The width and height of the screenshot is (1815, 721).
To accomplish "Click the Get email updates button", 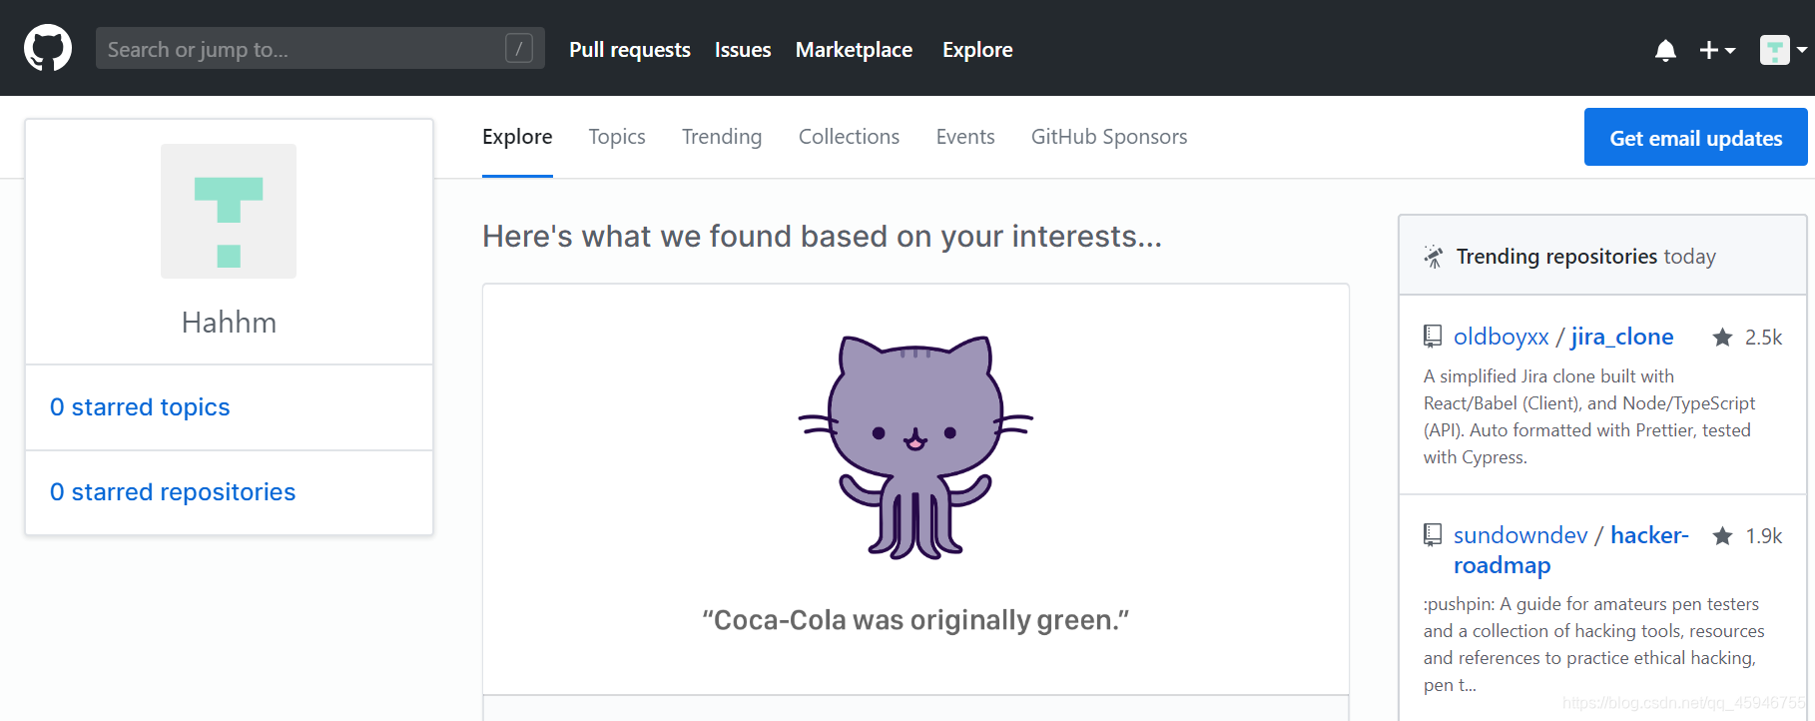I will coord(1695,138).
